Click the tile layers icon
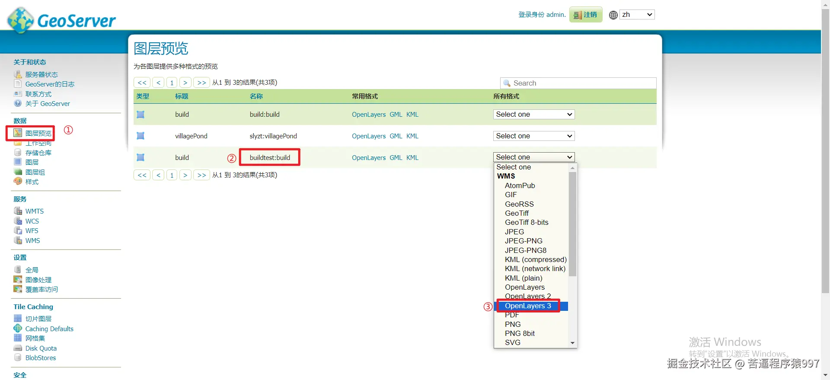Image resolution: width=830 pixels, height=380 pixels. pyautogui.click(x=18, y=319)
